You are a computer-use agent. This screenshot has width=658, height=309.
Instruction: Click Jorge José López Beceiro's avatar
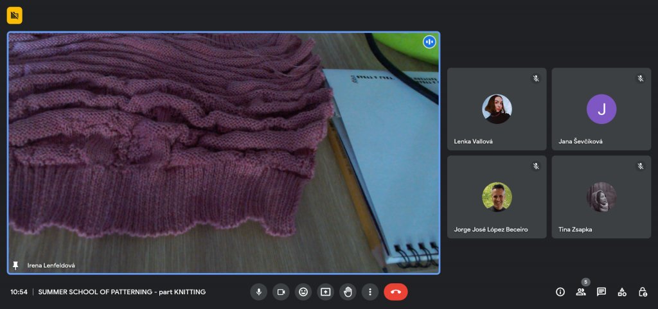click(497, 197)
